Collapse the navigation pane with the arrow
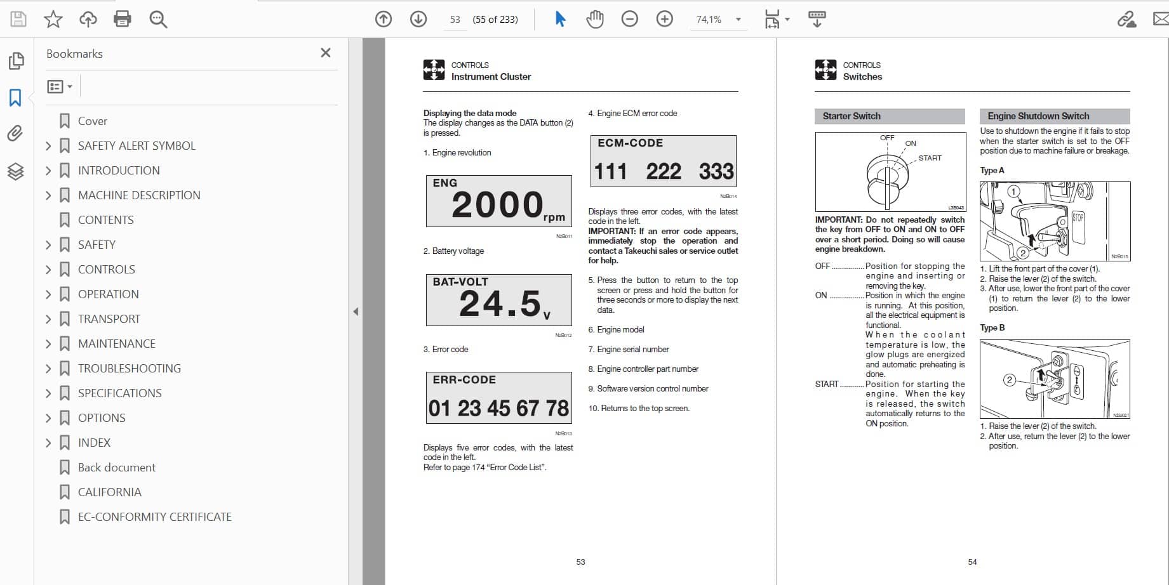Screen dimensions: 1169x585 point(356,312)
